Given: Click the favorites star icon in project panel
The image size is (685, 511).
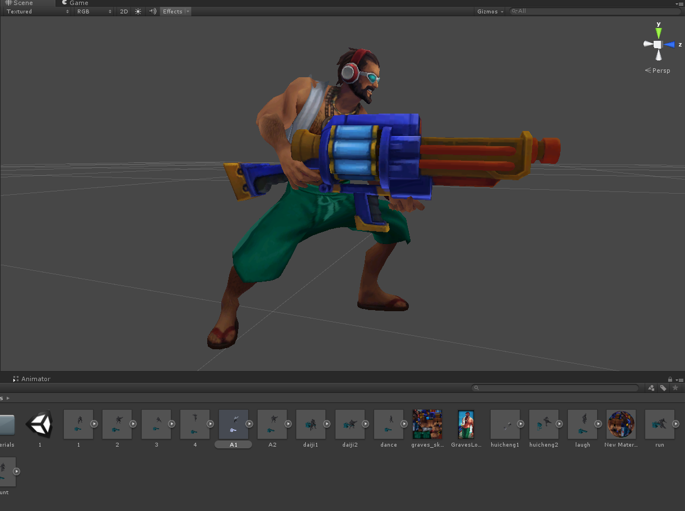Looking at the screenshot, I should point(675,388).
